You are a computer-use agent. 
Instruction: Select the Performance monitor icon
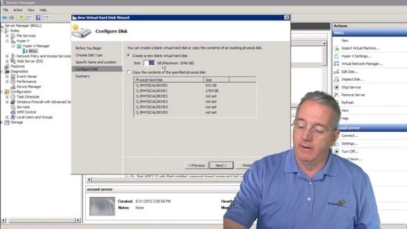point(13,81)
